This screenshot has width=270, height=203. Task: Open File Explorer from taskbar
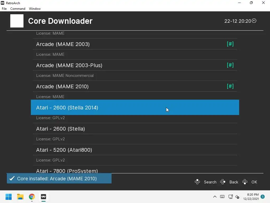pos(20,197)
